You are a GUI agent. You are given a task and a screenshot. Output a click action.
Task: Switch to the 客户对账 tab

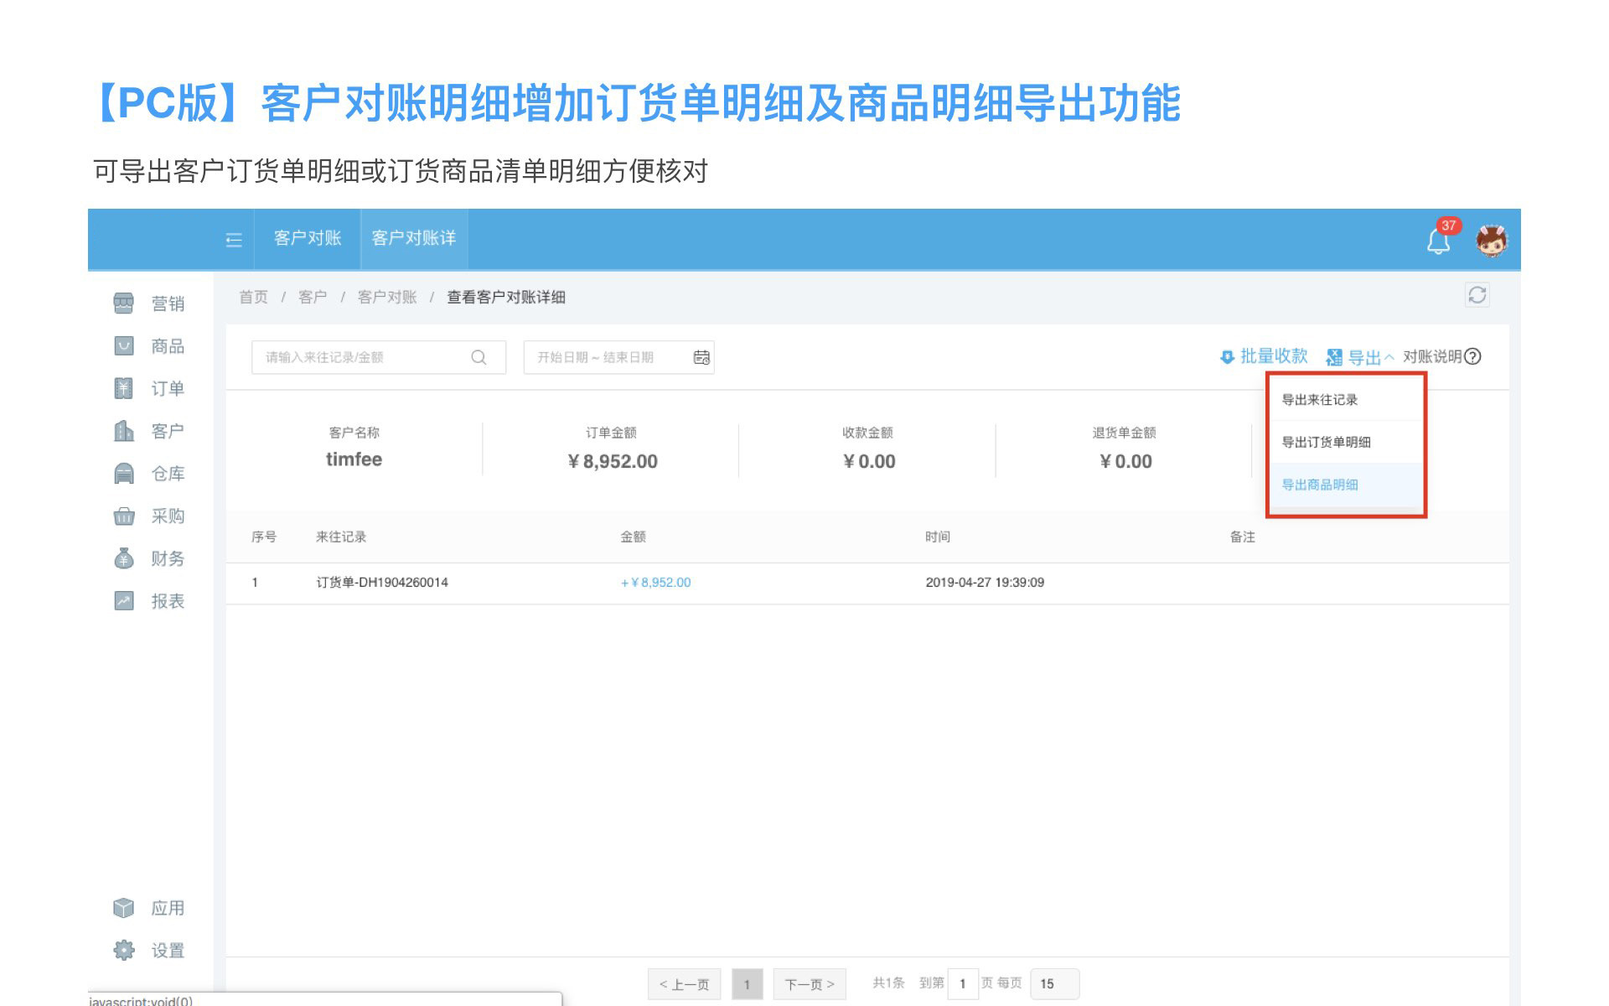tap(308, 238)
